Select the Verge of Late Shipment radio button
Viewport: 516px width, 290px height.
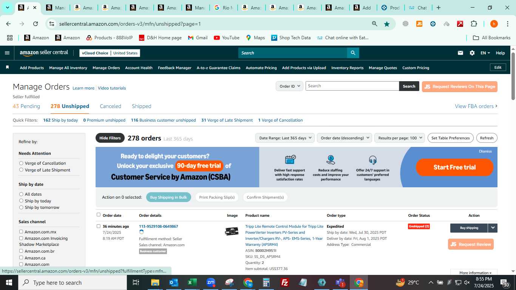21,170
